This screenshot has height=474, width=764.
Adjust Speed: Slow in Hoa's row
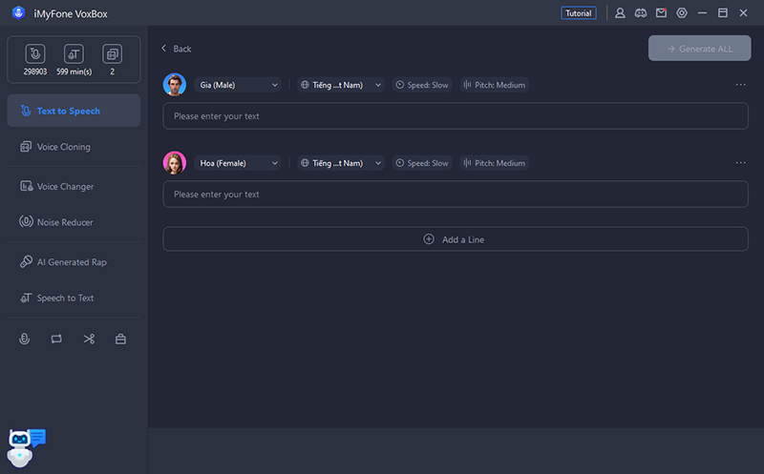click(x=422, y=163)
